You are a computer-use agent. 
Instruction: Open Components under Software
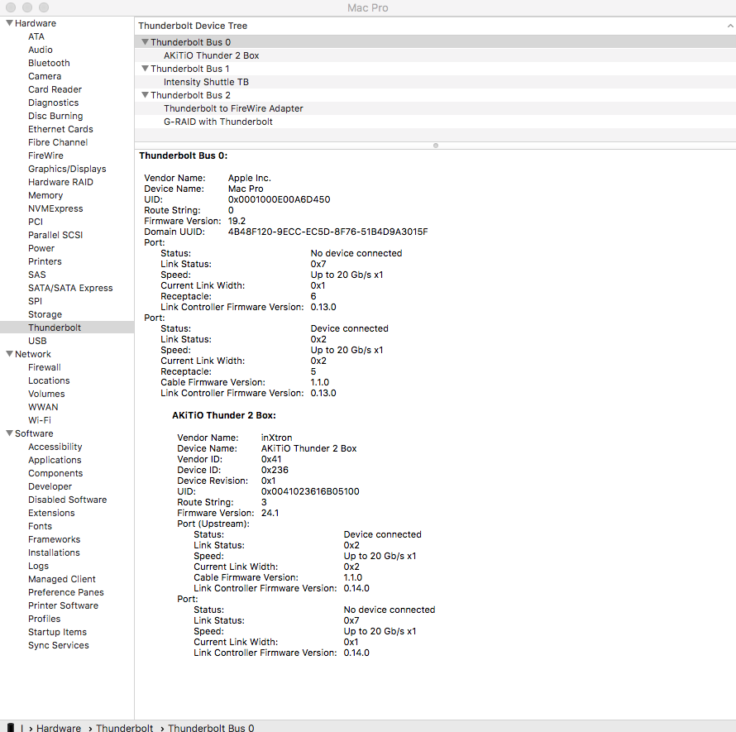point(55,473)
